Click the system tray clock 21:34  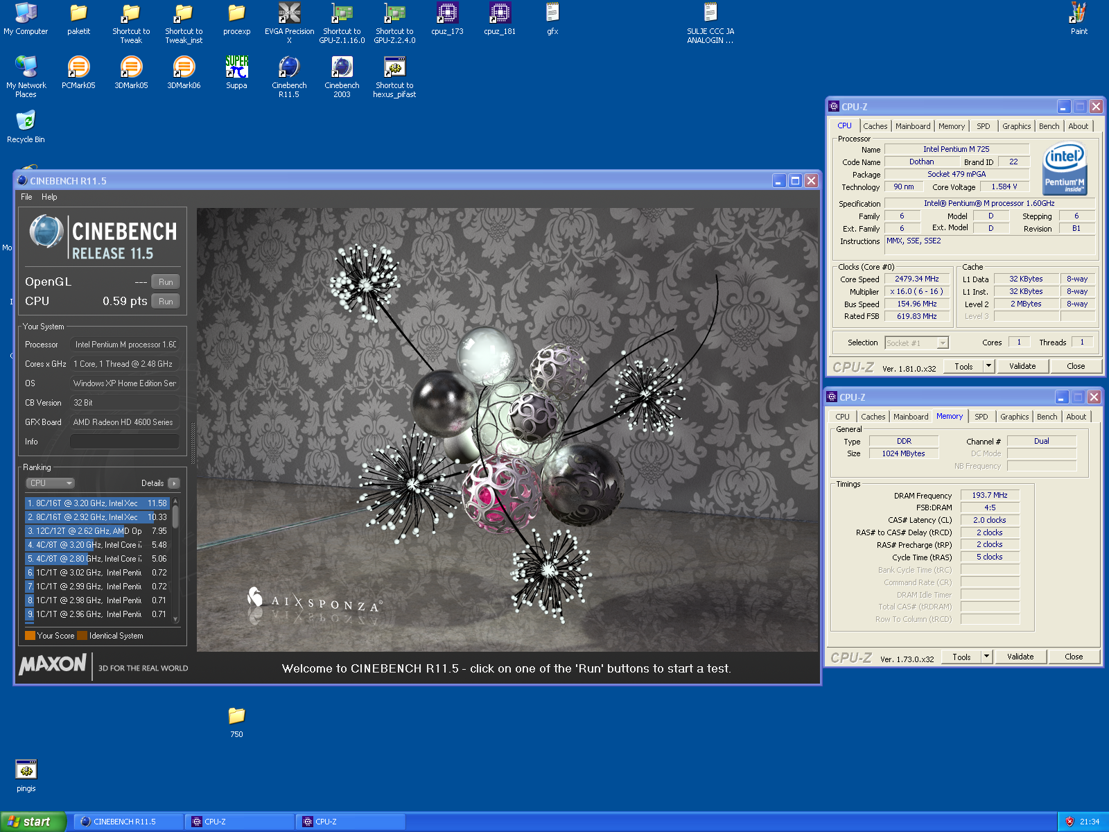(x=1090, y=822)
